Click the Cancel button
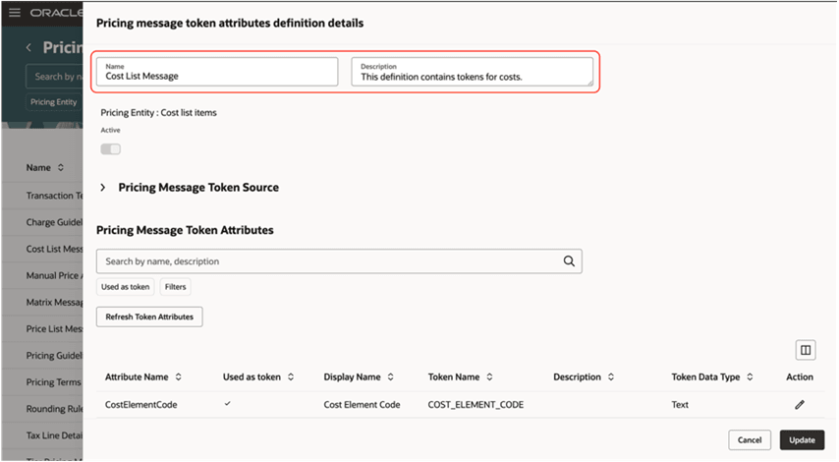Screen dimensions: 839x462 749,440
